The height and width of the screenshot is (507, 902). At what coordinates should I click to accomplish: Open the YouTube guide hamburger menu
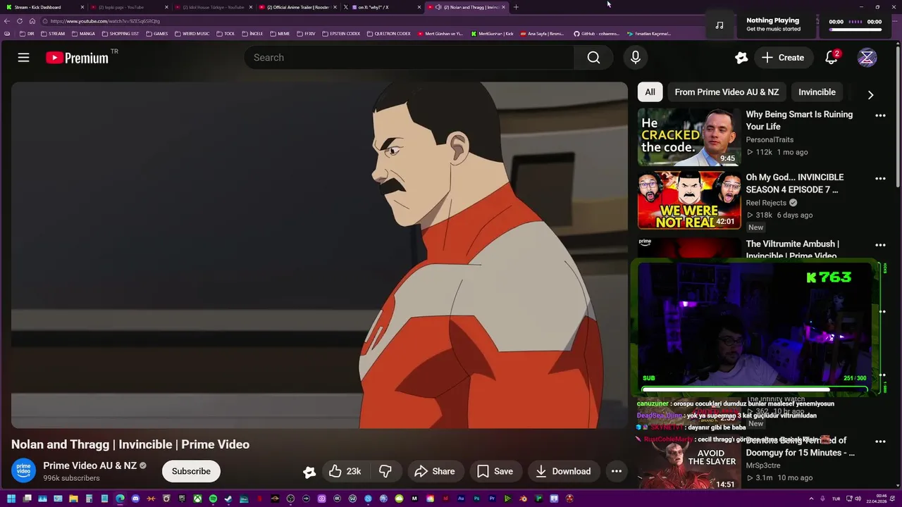tap(23, 58)
